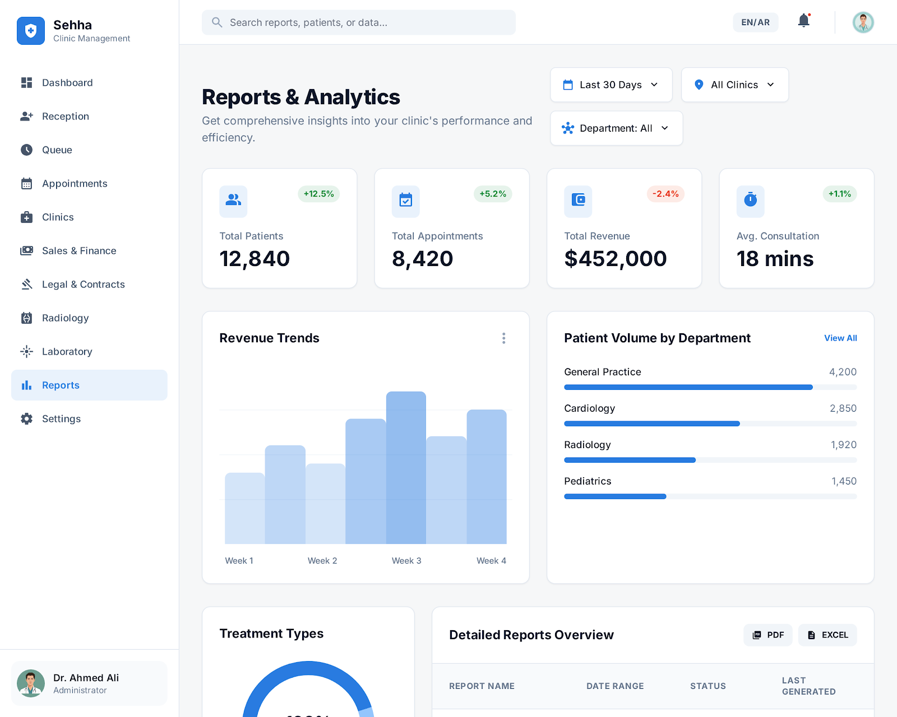897x717 pixels.
Task: Click the Total Appointments calendar icon
Action: coord(405,200)
